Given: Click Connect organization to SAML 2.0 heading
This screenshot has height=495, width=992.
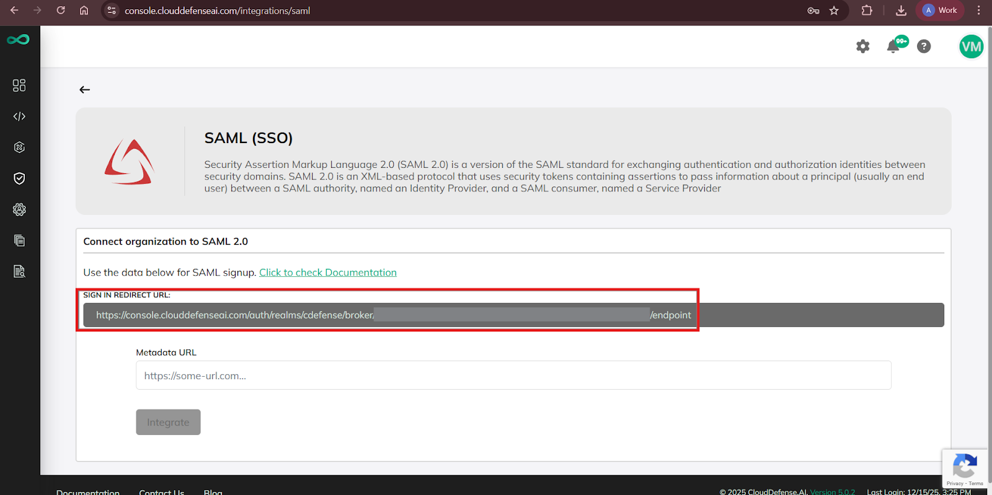Looking at the screenshot, I should pos(166,242).
